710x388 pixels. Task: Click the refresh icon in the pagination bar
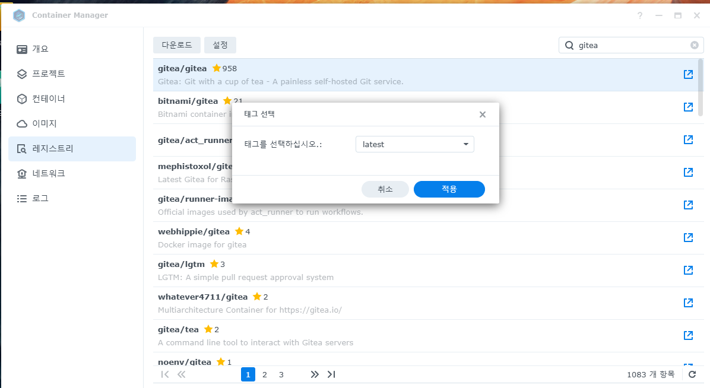[x=692, y=374]
